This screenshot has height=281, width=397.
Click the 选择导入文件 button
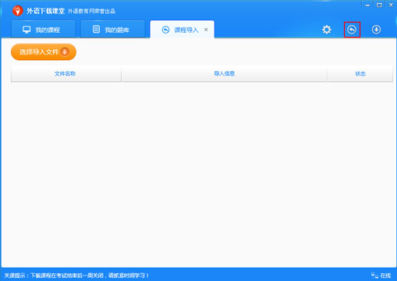click(x=44, y=52)
